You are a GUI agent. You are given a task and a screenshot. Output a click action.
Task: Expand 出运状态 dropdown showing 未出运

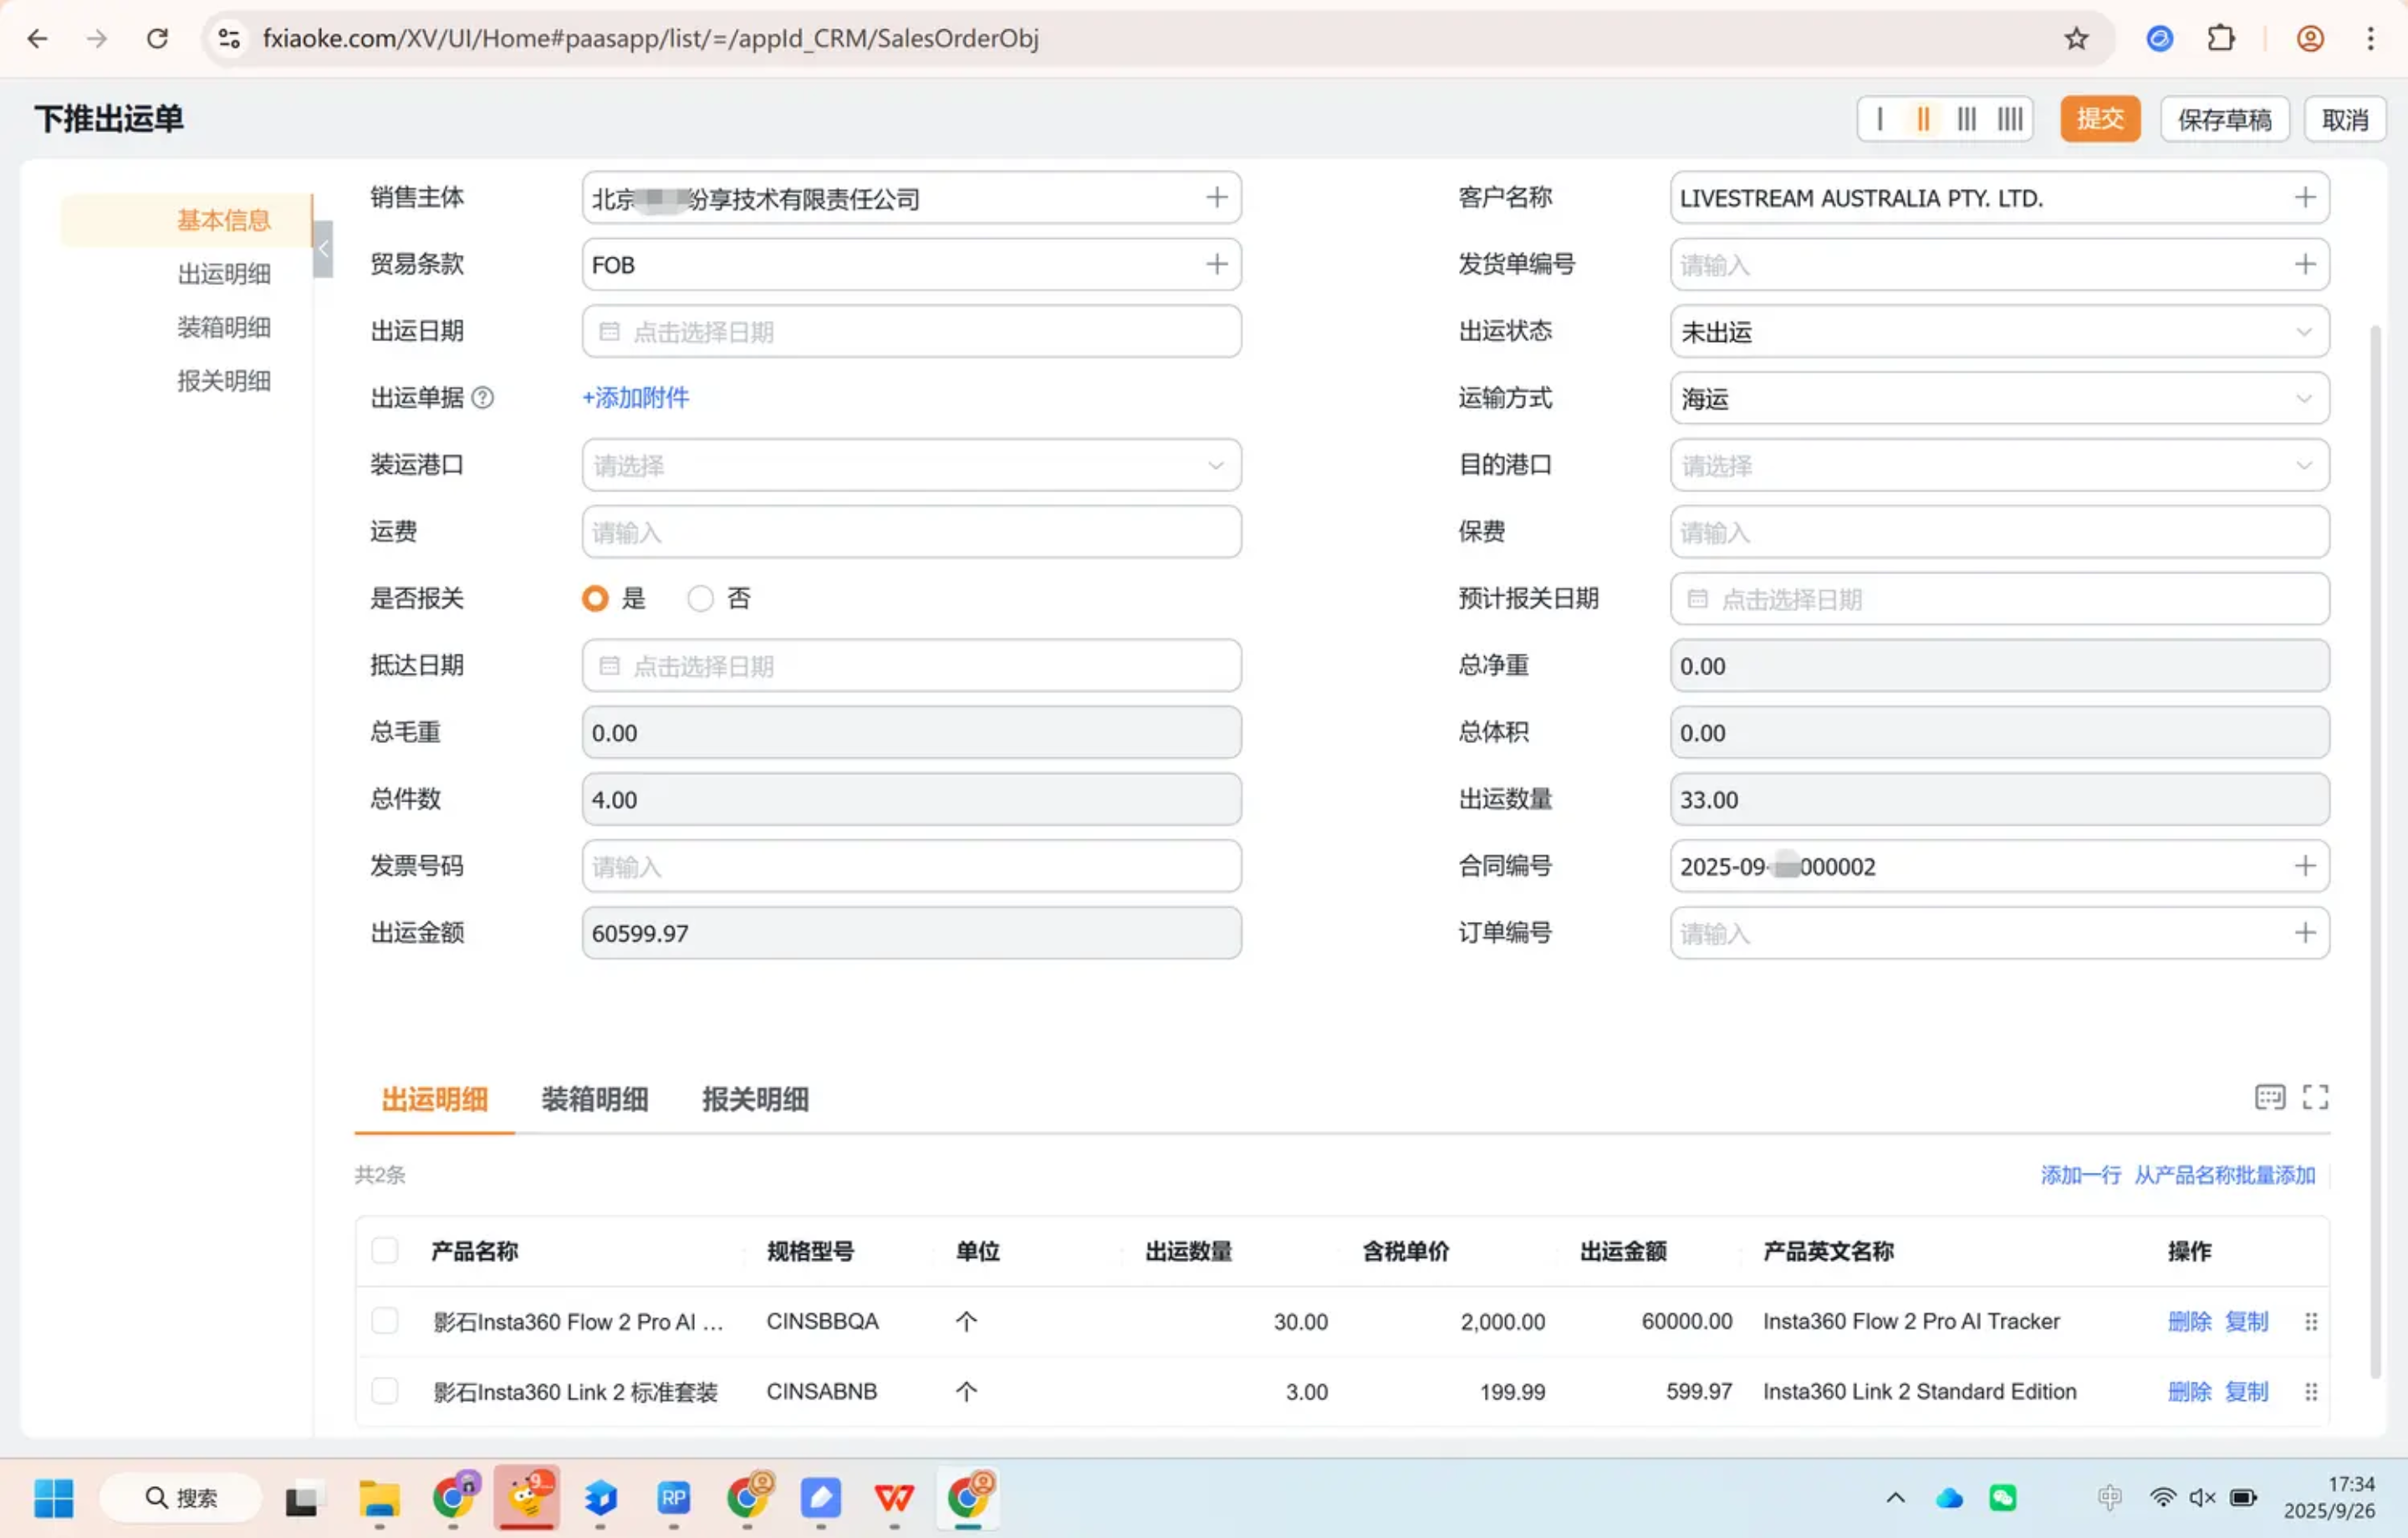(1998, 331)
